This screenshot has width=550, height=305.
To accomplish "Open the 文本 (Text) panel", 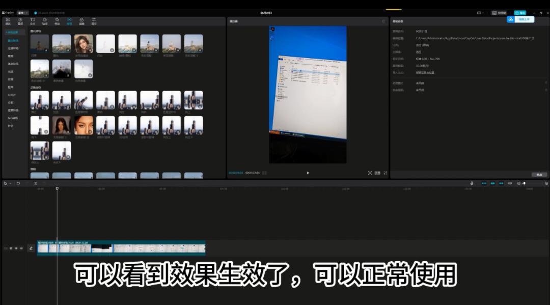I will click(x=32, y=21).
